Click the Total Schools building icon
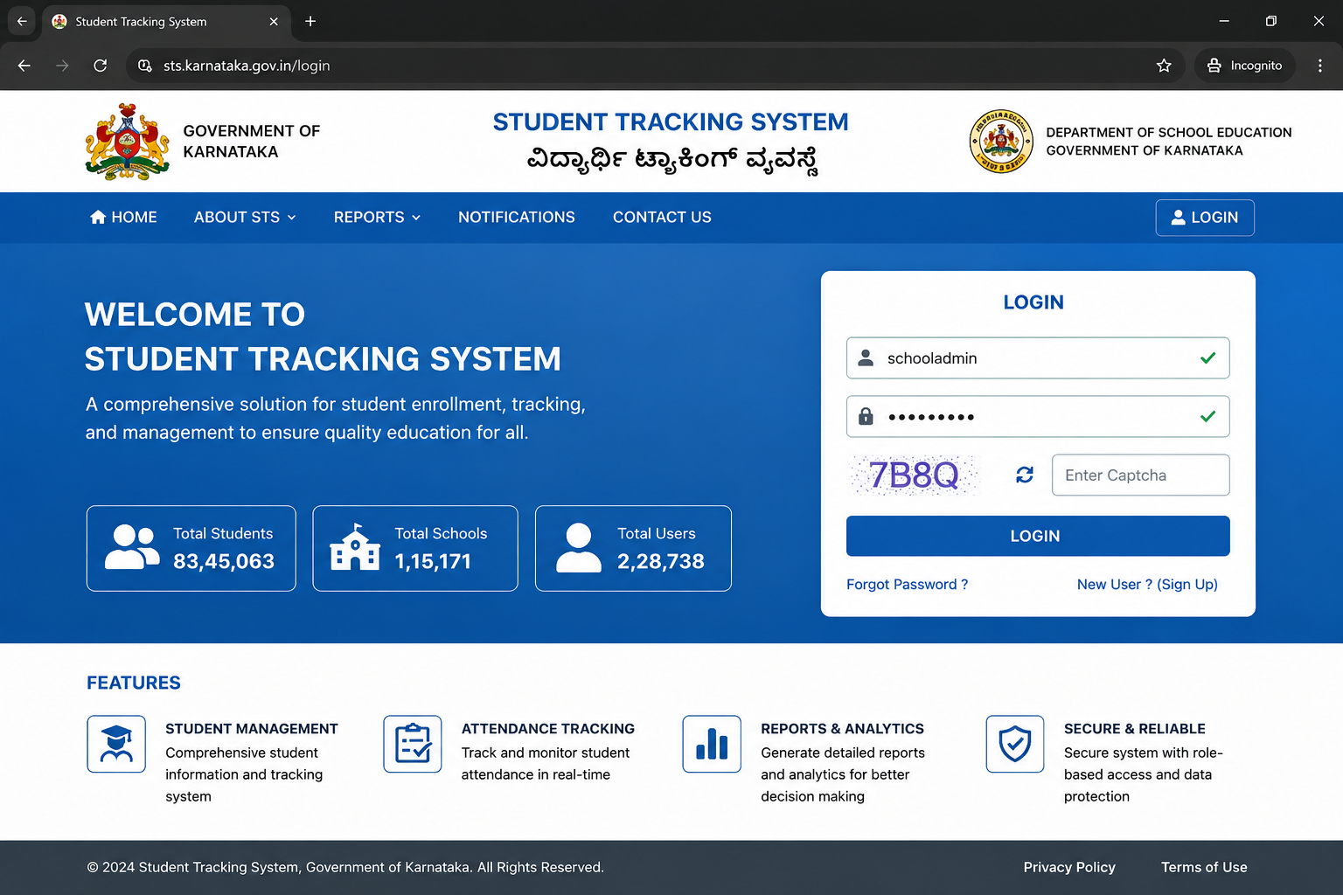This screenshot has width=1343, height=895. coord(355,548)
